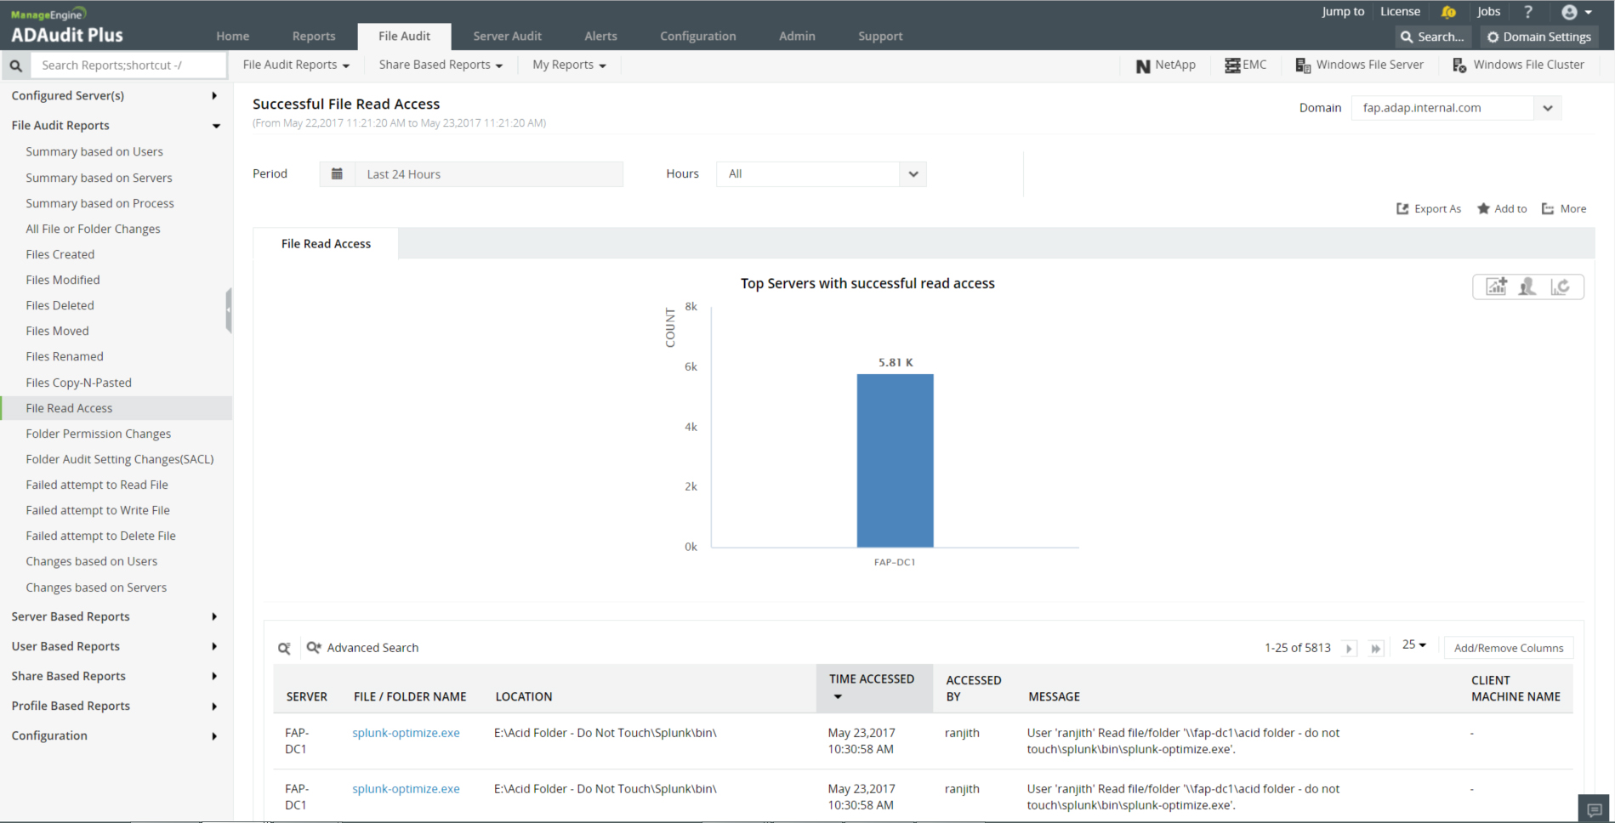Click the refresh chart icon
This screenshot has width=1615, height=823.
coord(1560,287)
